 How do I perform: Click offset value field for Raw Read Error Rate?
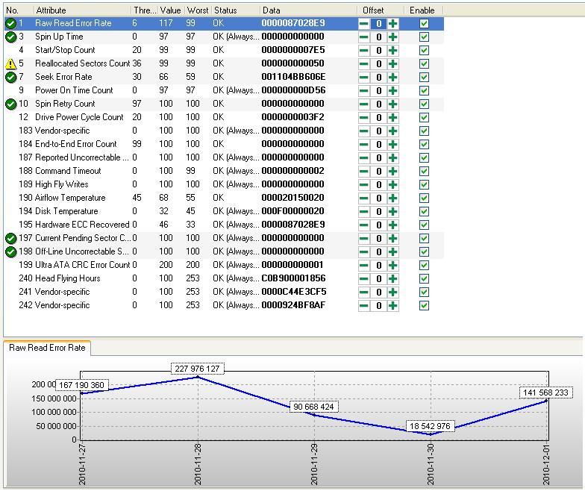(378, 24)
